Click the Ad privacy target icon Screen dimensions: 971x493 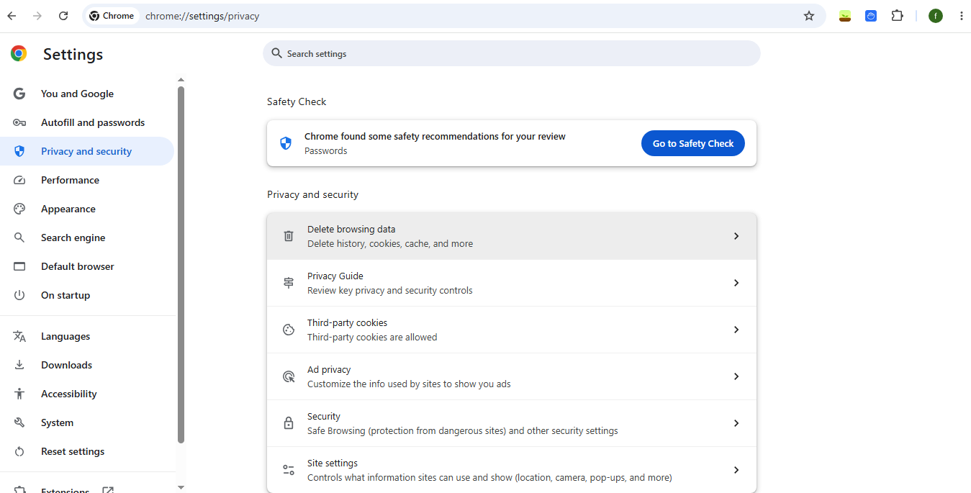click(289, 376)
